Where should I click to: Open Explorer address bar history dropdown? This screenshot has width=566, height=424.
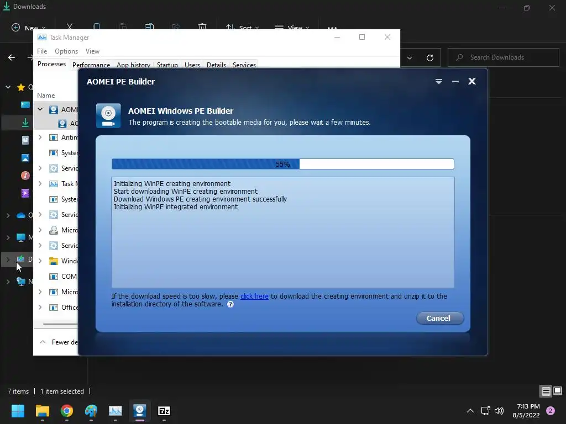[x=410, y=57]
